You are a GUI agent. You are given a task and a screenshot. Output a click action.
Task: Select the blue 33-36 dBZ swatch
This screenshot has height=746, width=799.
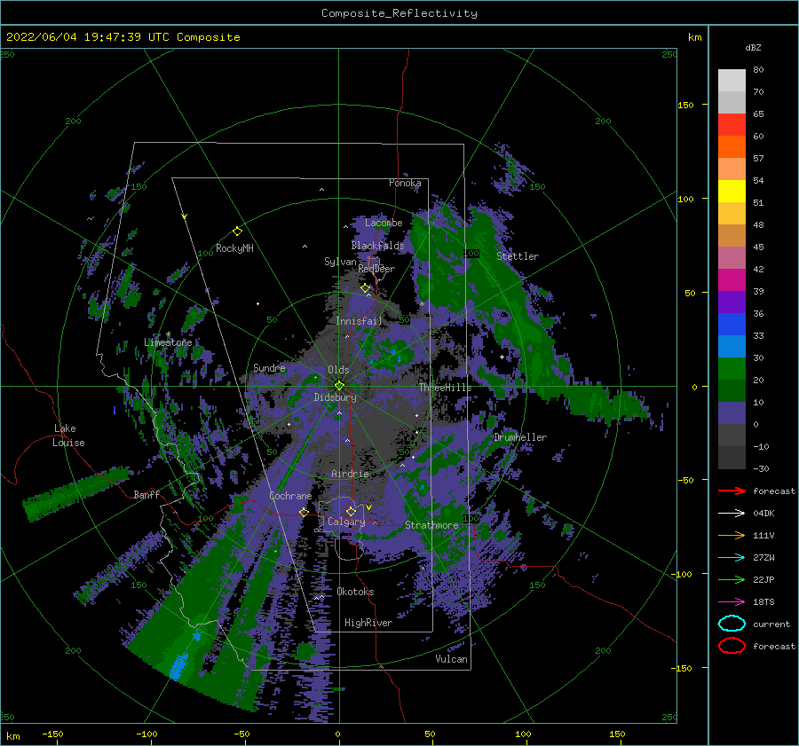[x=732, y=325]
